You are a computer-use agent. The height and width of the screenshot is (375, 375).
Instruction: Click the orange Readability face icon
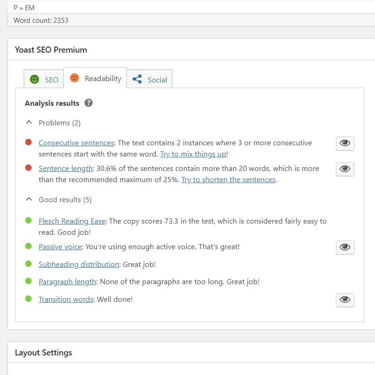click(x=75, y=78)
